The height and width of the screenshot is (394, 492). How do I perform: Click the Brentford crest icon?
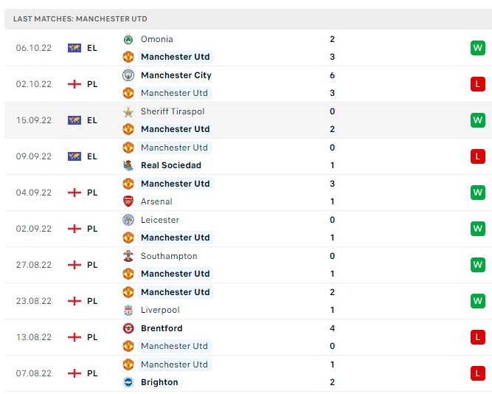click(128, 328)
